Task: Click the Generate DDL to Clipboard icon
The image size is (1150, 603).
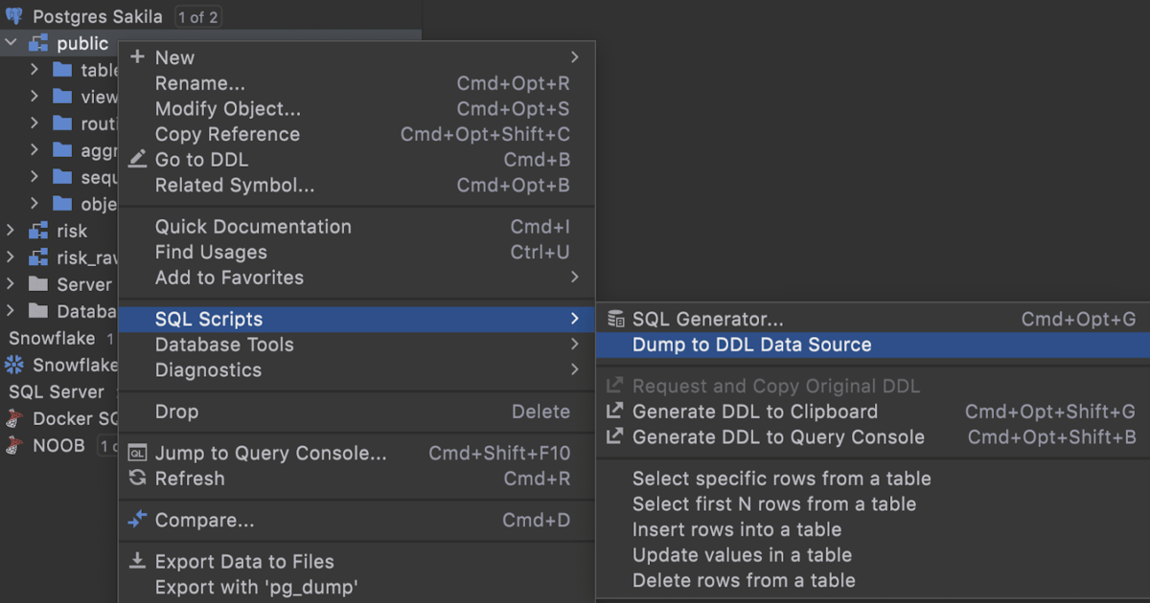Action: (615, 412)
